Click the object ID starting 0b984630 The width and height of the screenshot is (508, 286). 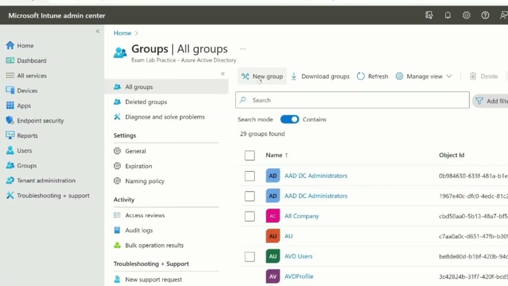473,176
